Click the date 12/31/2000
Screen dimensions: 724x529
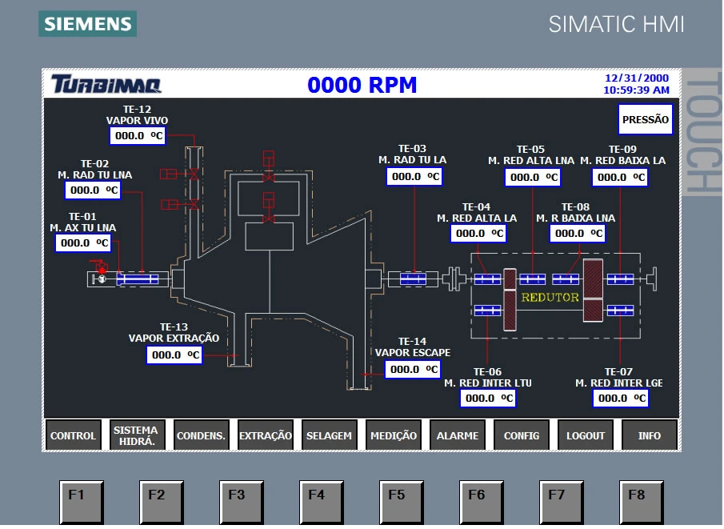pos(636,78)
